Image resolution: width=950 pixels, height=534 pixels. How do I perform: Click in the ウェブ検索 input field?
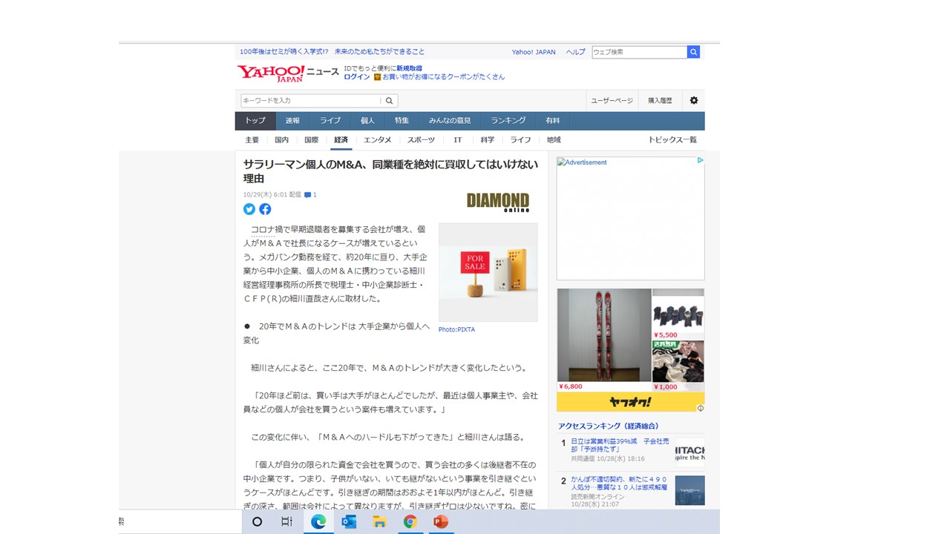tap(639, 52)
